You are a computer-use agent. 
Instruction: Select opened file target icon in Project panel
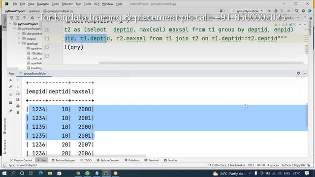pos(11,18)
